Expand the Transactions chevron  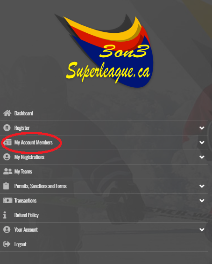202,201
